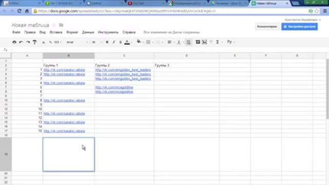Open the borders dropdown
Viewport: 329px width, 185px height.
[150, 42]
